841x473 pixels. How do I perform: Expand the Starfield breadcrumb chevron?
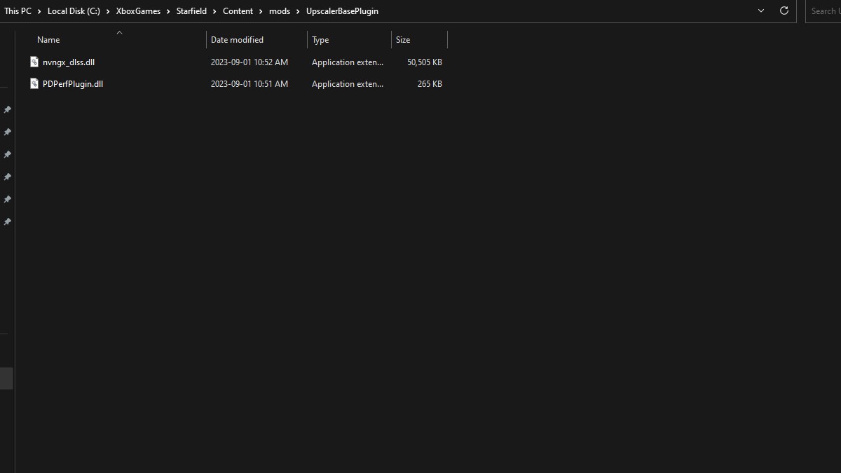point(215,11)
